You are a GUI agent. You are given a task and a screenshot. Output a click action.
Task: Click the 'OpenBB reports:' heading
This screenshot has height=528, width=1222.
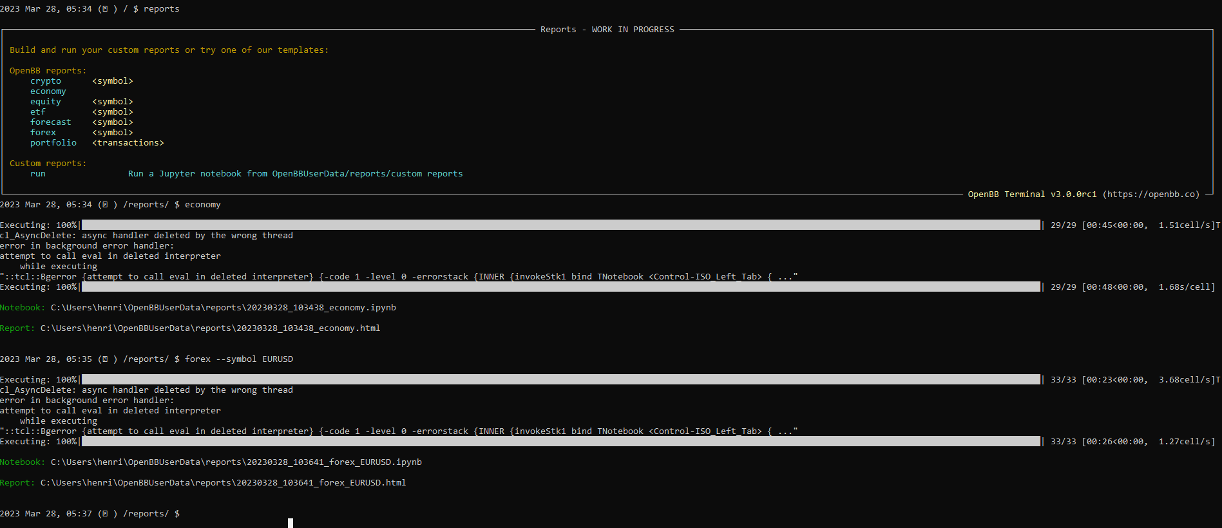point(48,71)
